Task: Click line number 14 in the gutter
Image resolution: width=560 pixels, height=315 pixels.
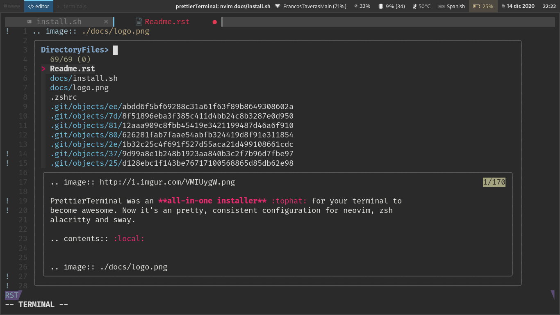Action: click(23, 154)
